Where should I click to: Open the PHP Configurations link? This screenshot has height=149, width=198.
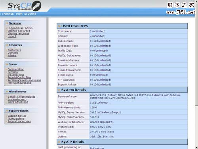pyautogui.click(x=19, y=83)
